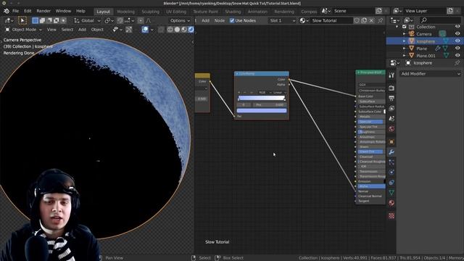This screenshot has width=464, height=261.
Task: Toggle the Use Nodes checkbox
Action: click(232, 21)
